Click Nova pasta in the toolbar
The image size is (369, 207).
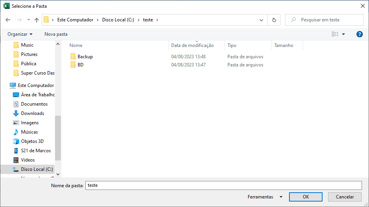coord(56,34)
